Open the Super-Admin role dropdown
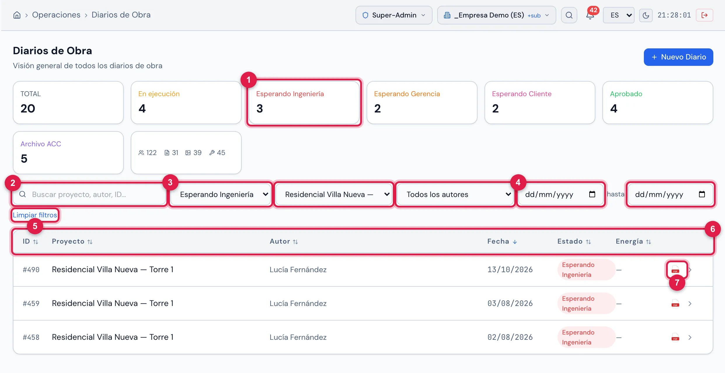Screen dimensions: 725x373 tap(394, 15)
